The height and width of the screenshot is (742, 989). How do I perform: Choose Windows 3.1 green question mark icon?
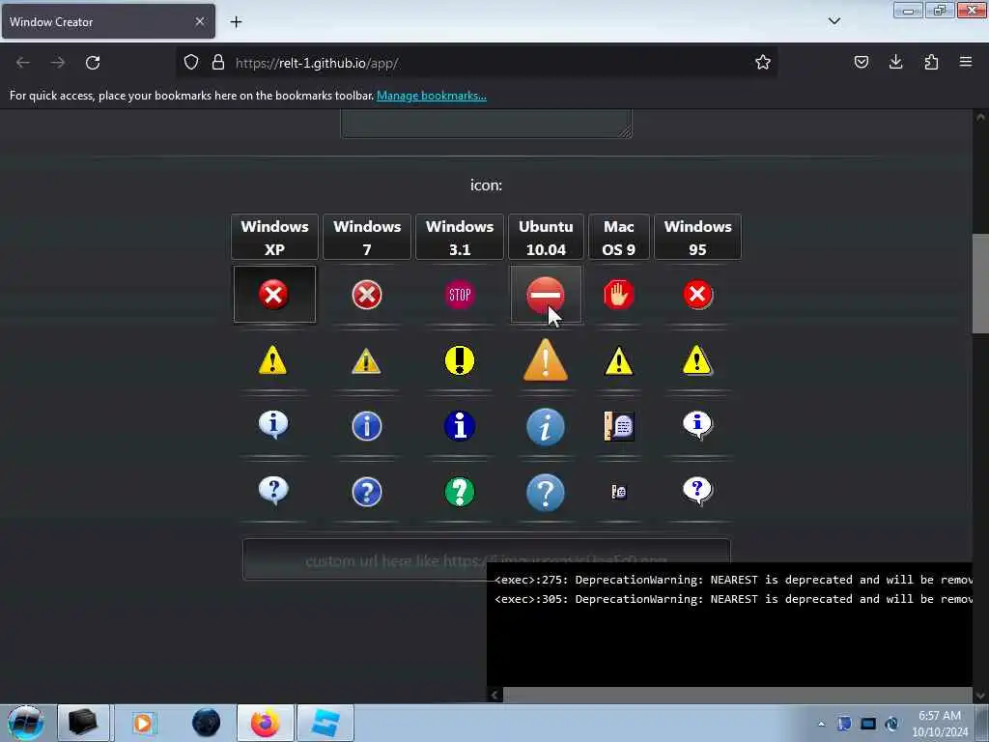pyautogui.click(x=459, y=492)
